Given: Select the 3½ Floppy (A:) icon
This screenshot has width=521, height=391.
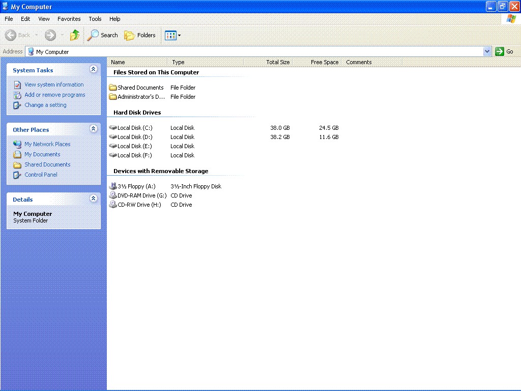Looking at the screenshot, I should point(113,186).
